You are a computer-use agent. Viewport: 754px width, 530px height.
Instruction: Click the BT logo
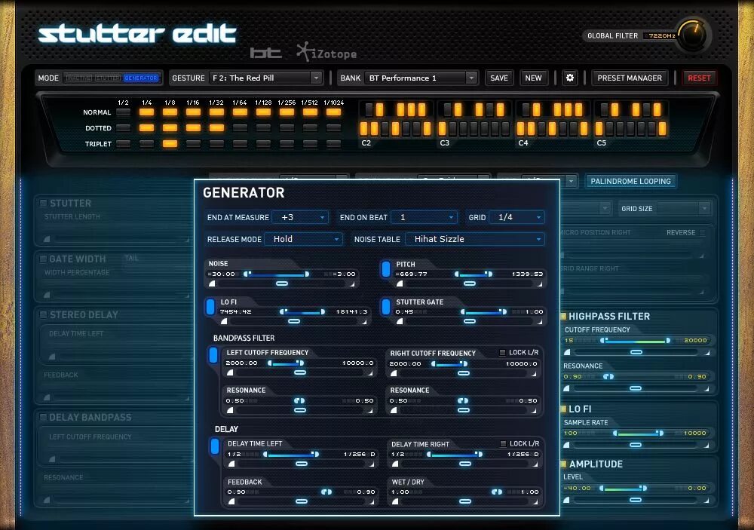(x=265, y=53)
